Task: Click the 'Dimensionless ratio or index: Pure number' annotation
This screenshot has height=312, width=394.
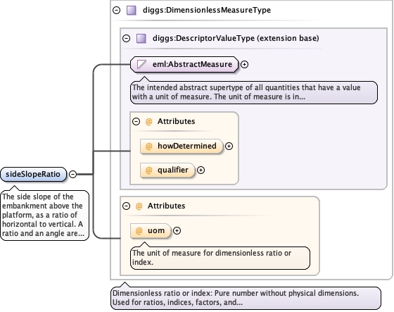Action: pyautogui.click(x=246, y=298)
